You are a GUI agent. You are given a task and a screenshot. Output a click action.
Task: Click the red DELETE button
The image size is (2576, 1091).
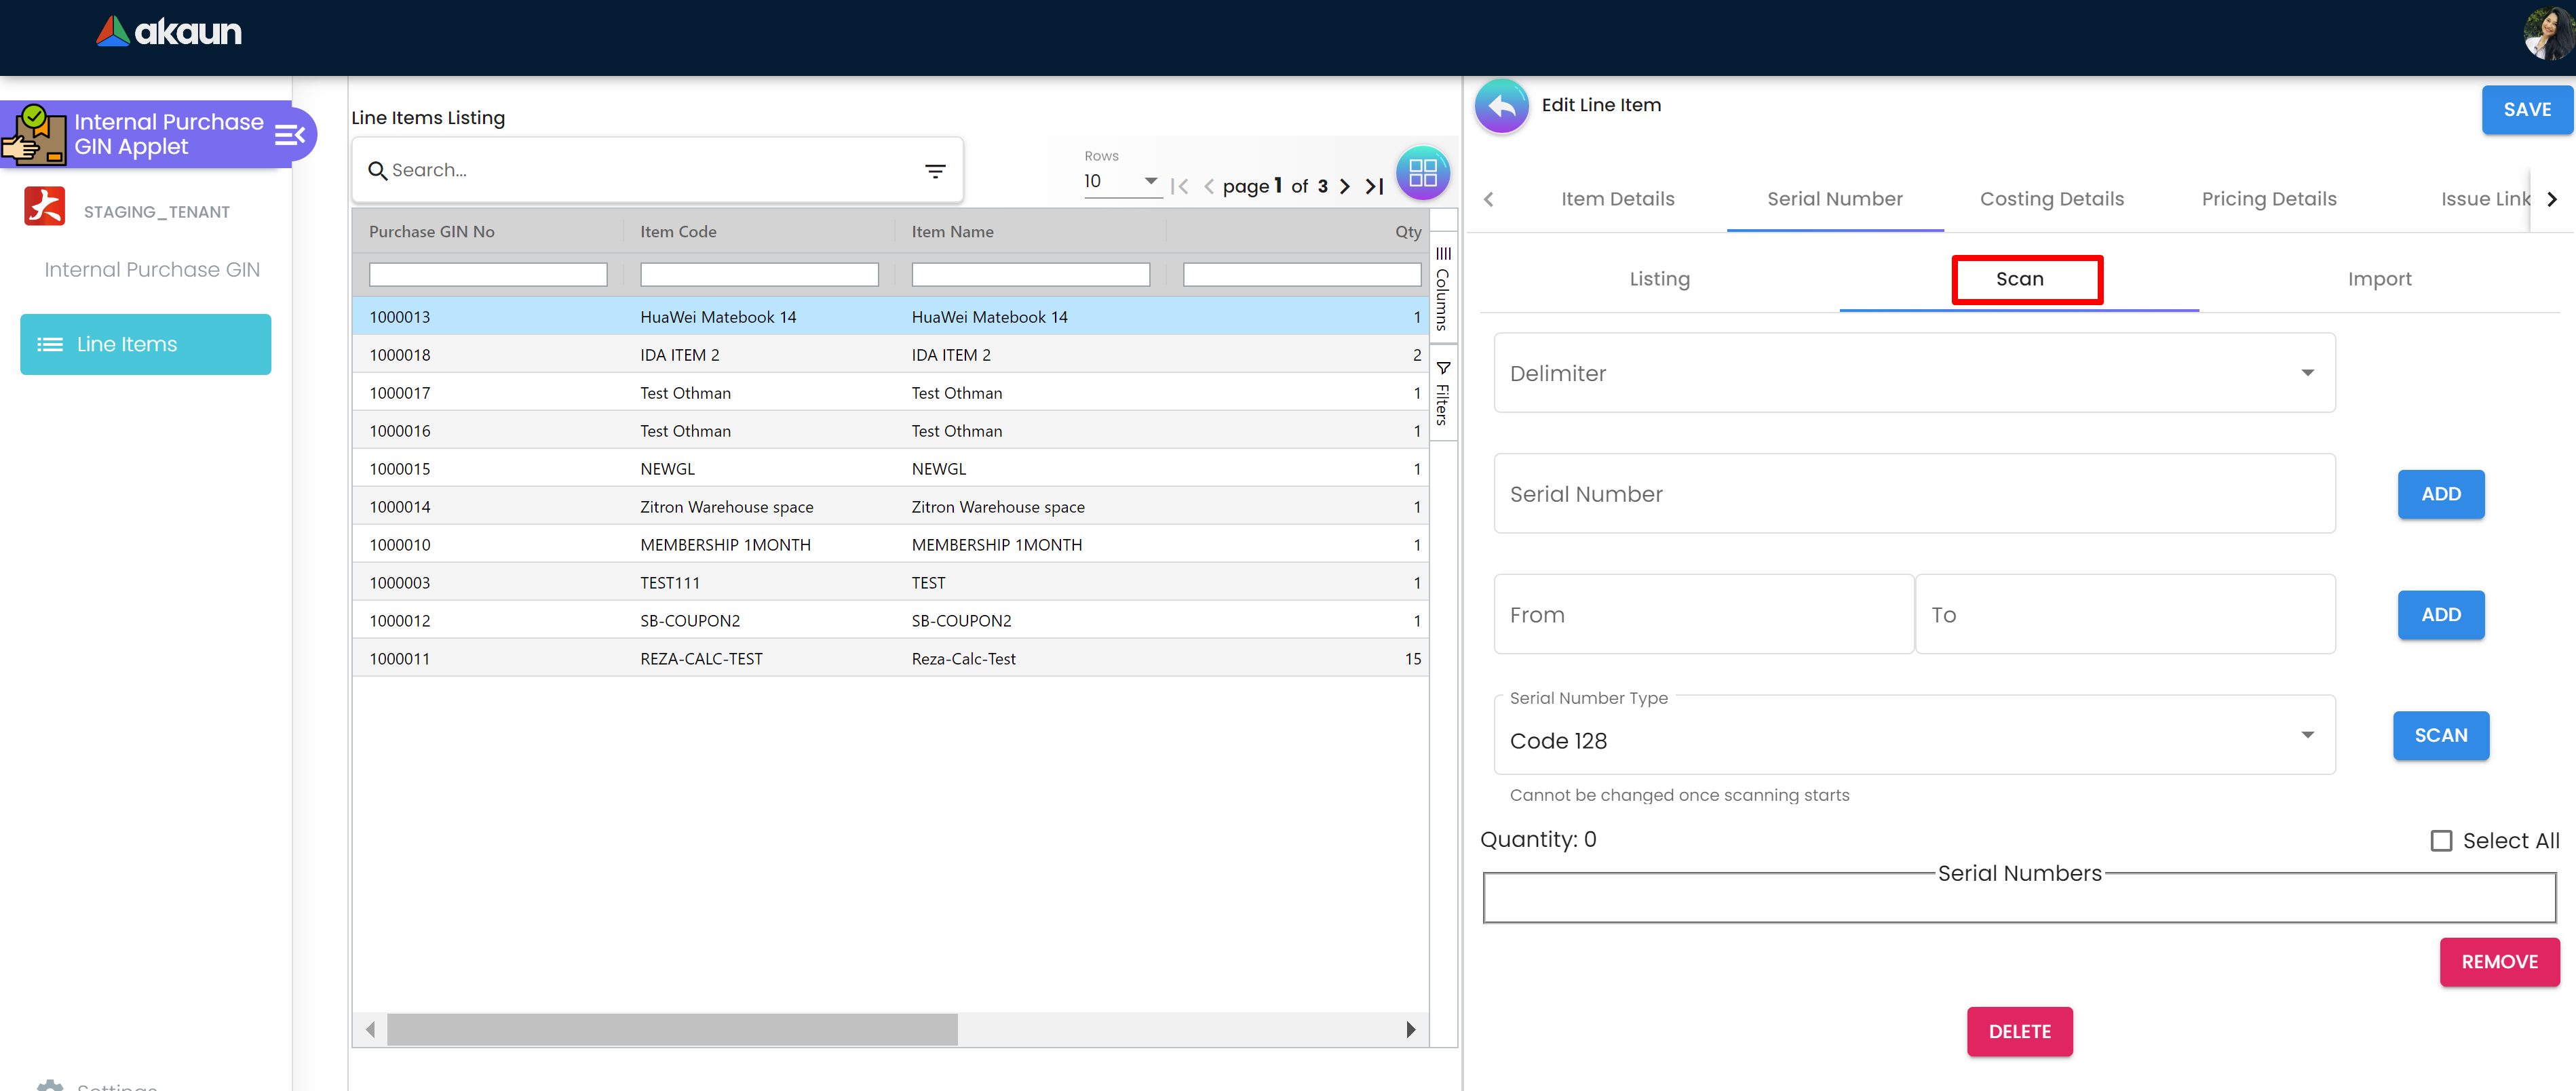tap(2018, 1031)
